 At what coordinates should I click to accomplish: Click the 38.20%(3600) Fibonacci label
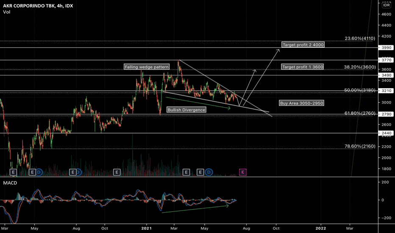click(360, 67)
